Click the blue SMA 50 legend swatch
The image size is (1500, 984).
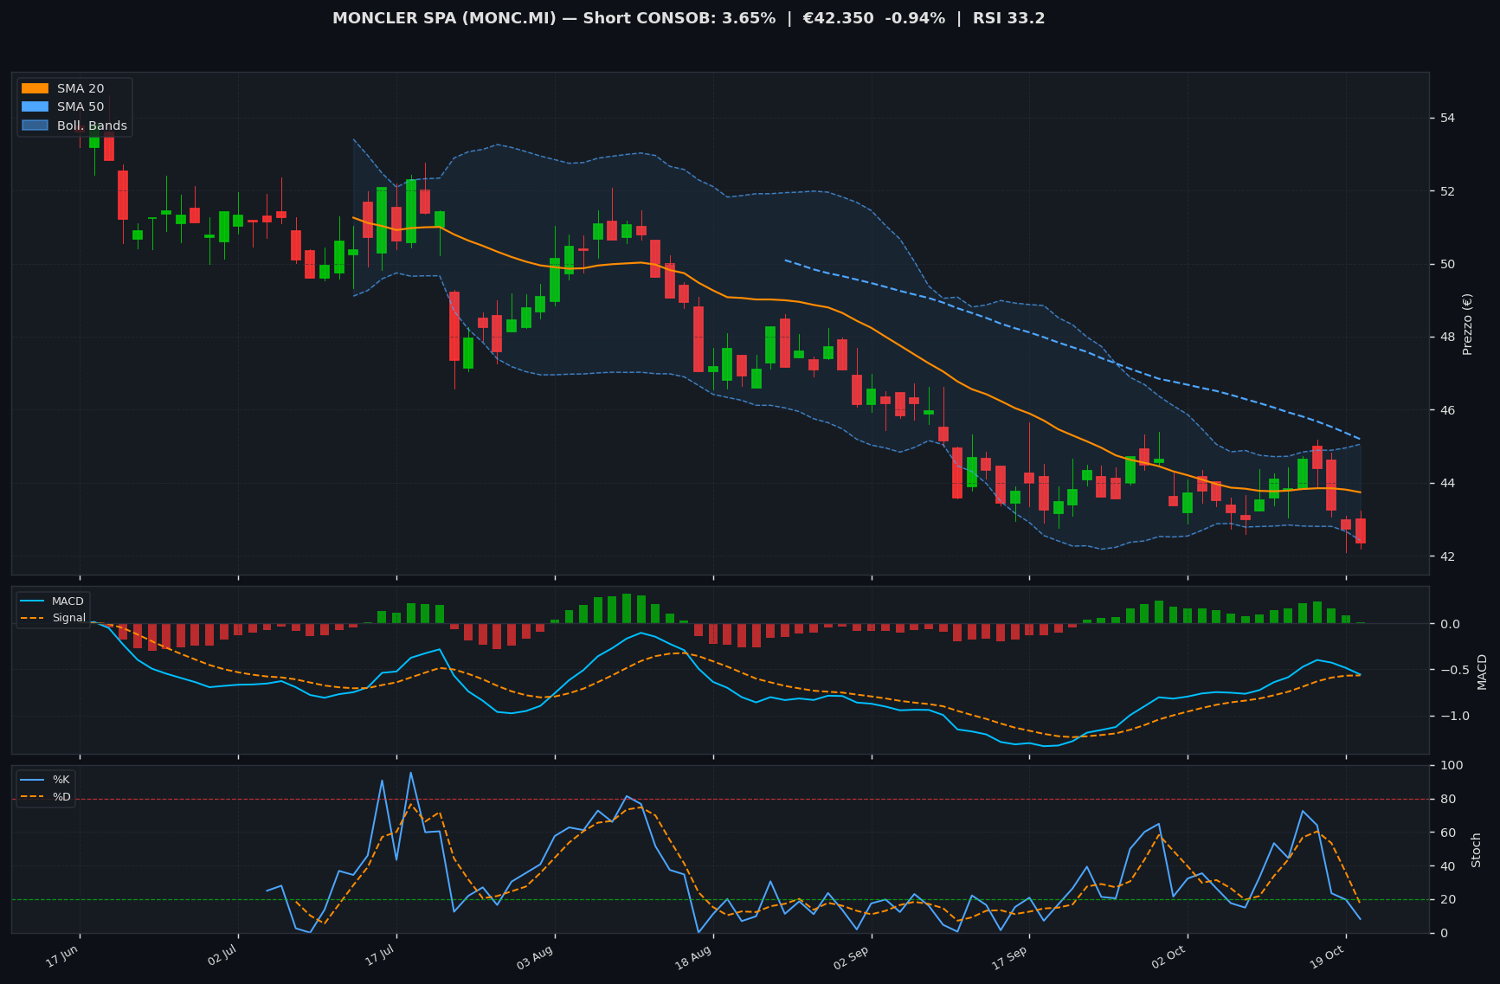click(35, 107)
